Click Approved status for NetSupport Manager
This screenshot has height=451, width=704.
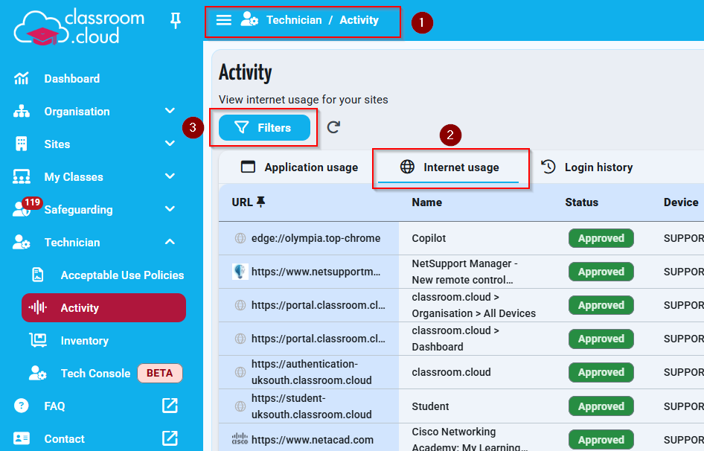coord(601,272)
